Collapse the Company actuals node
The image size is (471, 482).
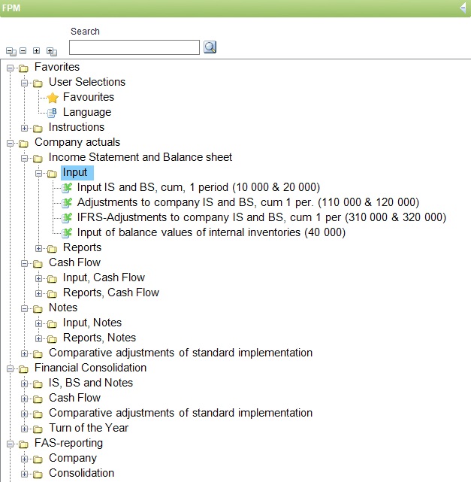[10, 144]
